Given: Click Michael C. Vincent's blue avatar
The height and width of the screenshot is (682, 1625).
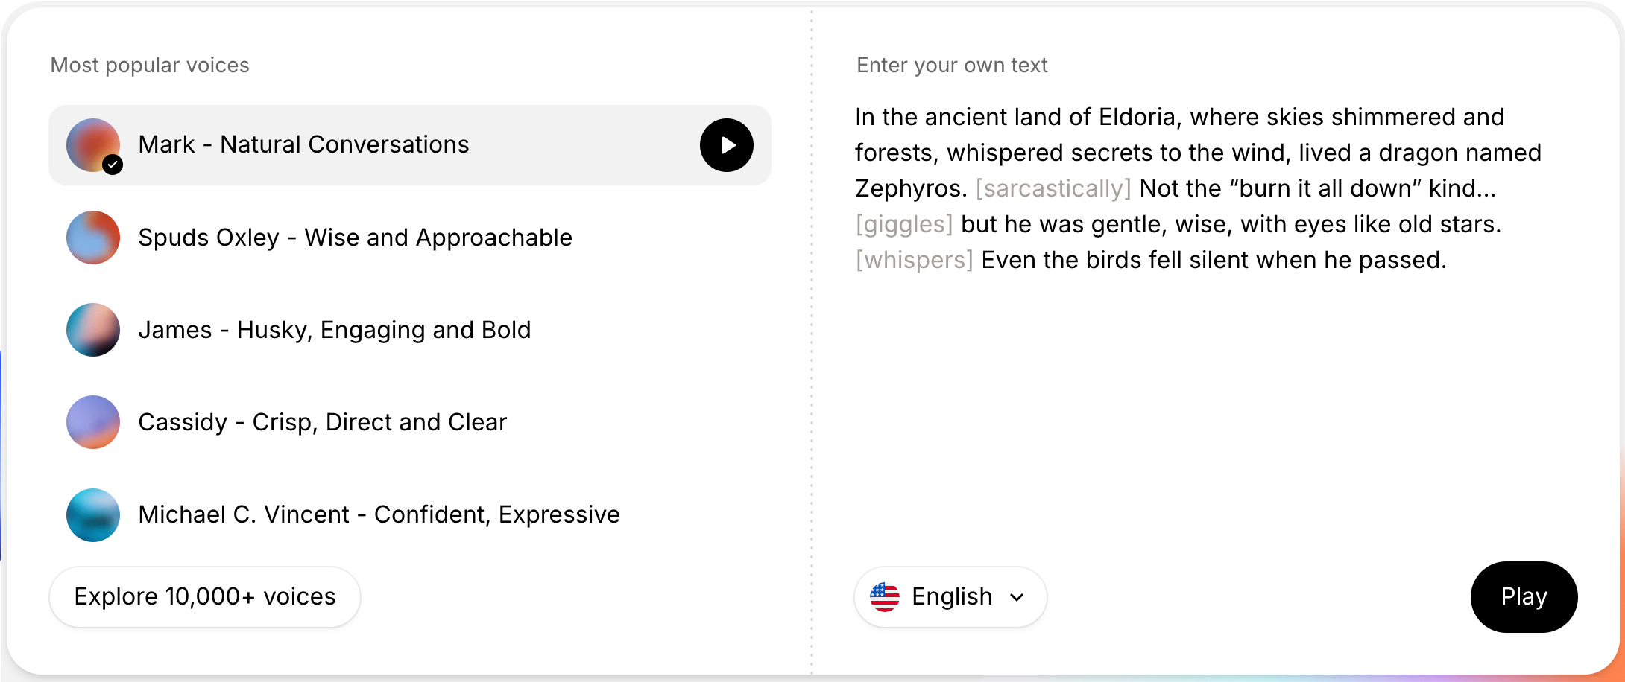Looking at the screenshot, I should click(x=93, y=514).
